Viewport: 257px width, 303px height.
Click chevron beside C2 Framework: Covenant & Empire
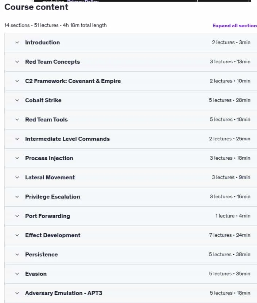pos(17,81)
